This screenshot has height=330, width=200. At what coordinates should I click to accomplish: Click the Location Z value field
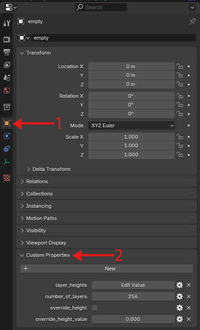(x=131, y=85)
